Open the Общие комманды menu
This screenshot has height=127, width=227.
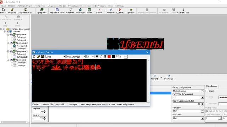click(57, 6)
